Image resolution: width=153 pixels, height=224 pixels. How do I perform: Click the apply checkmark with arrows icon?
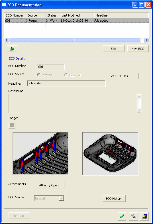(133, 216)
